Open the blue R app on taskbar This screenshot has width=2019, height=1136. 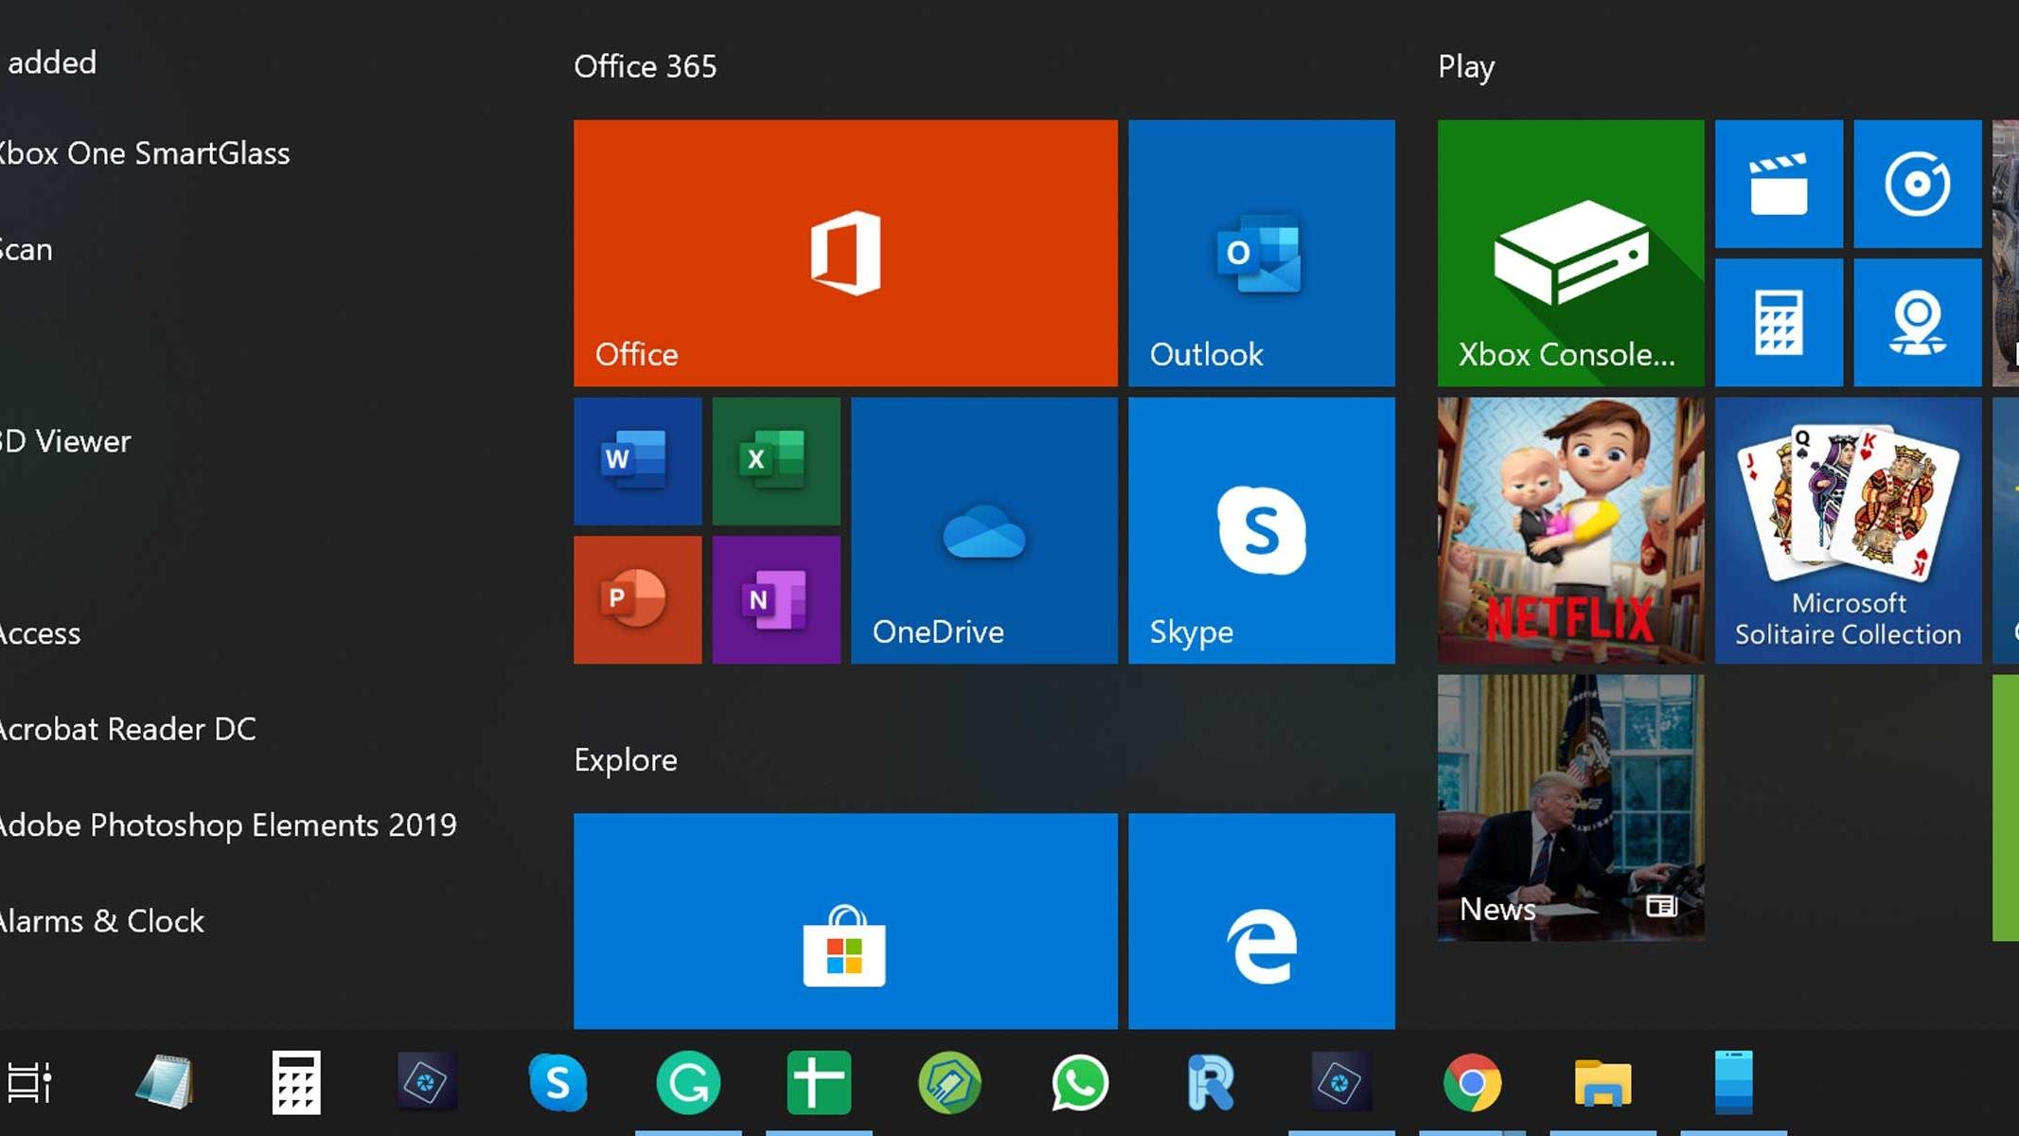[x=1211, y=1082]
